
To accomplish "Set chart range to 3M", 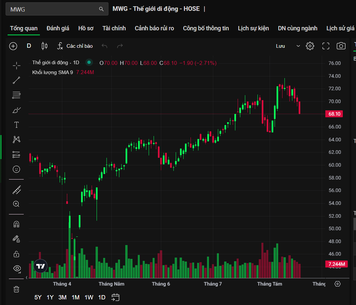I will tap(62, 297).
